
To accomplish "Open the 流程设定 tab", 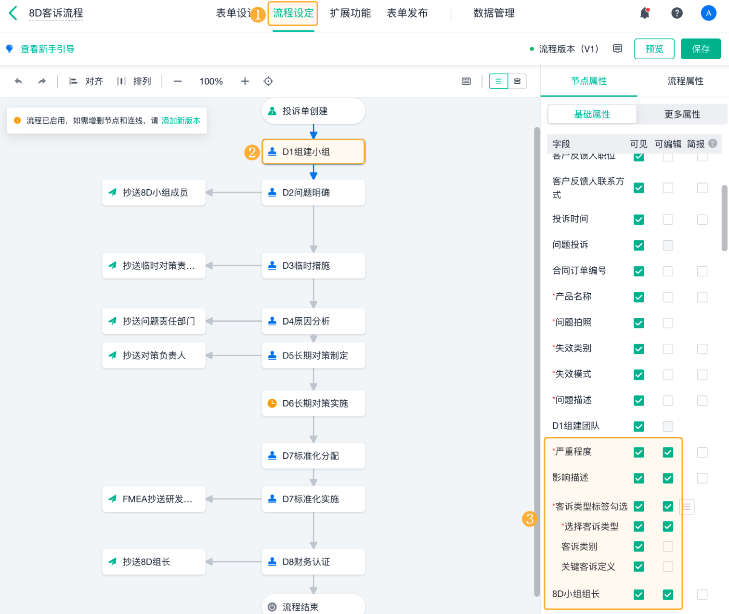I will click(x=293, y=13).
